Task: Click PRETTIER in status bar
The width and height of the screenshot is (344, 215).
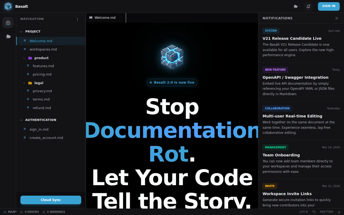Action: [x=327, y=212]
